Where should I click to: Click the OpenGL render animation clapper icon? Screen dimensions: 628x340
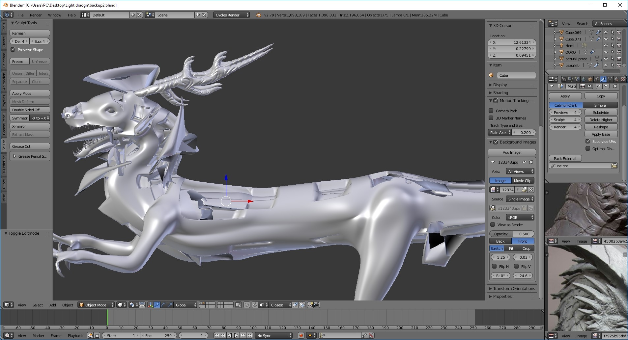click(317, 305)
